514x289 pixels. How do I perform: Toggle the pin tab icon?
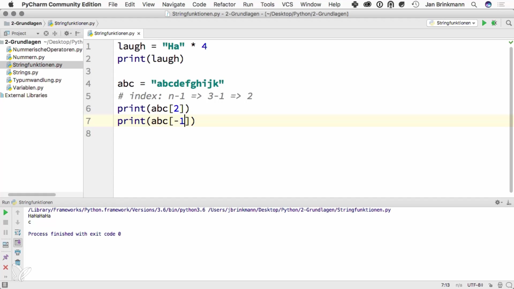pos(5,257)
